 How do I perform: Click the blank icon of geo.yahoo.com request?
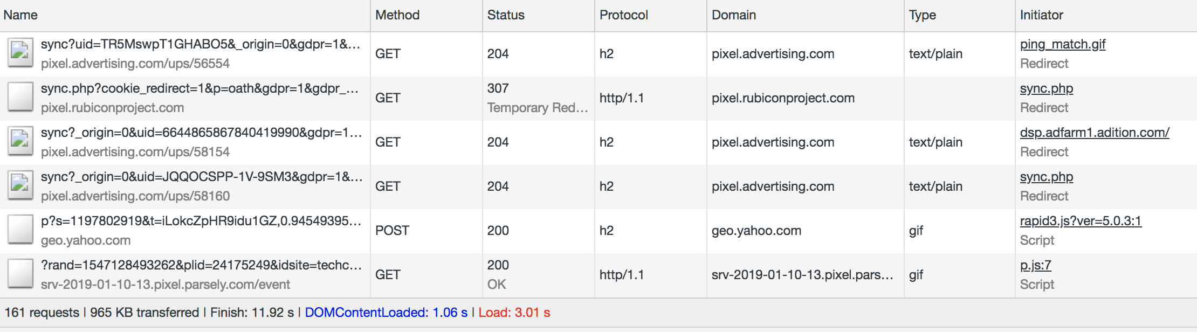click(x=20, y=231)
